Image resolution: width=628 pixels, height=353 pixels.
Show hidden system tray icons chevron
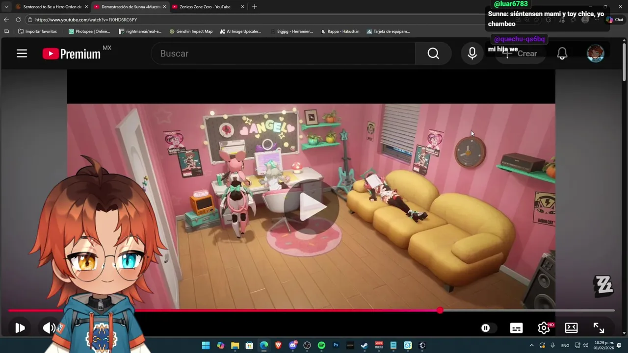[x=531, y=346]
